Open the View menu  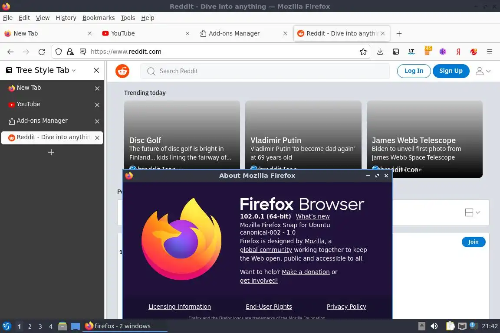pyautogui.click(x=43, y=18)
